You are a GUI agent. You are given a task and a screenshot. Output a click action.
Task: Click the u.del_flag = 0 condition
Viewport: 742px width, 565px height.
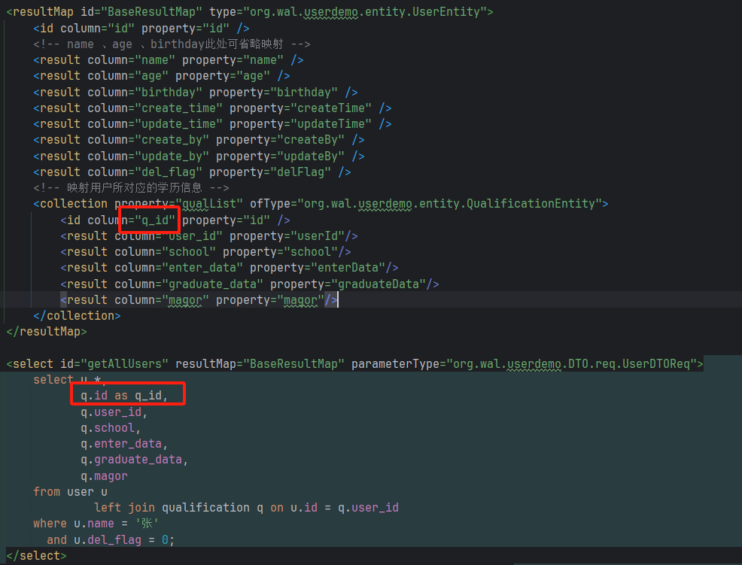111,539
